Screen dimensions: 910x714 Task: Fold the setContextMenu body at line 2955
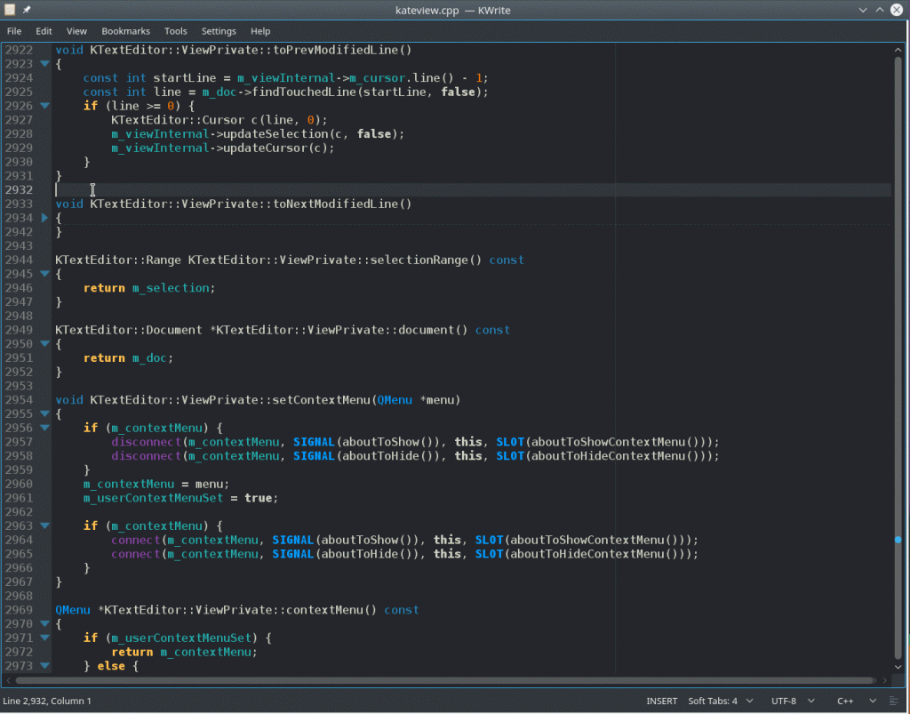pos(44,413)
